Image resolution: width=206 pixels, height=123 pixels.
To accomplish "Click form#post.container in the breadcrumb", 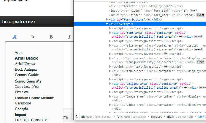I will pos(131,117).
